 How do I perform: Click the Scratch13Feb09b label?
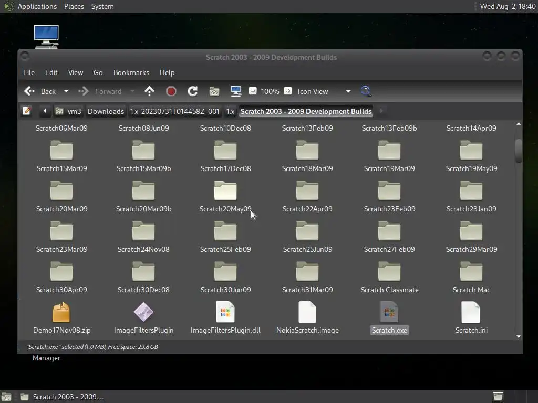click(x=389, y=128)
